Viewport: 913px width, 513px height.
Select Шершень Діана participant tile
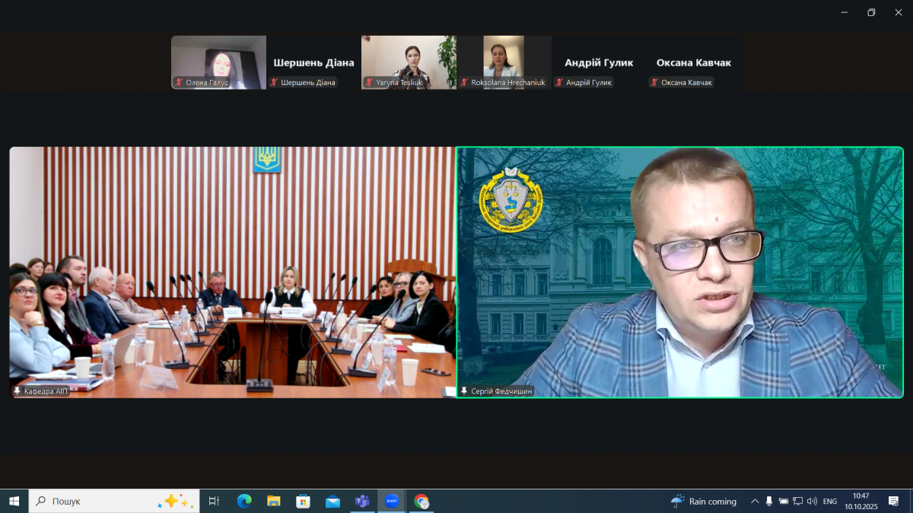[313, 63]
